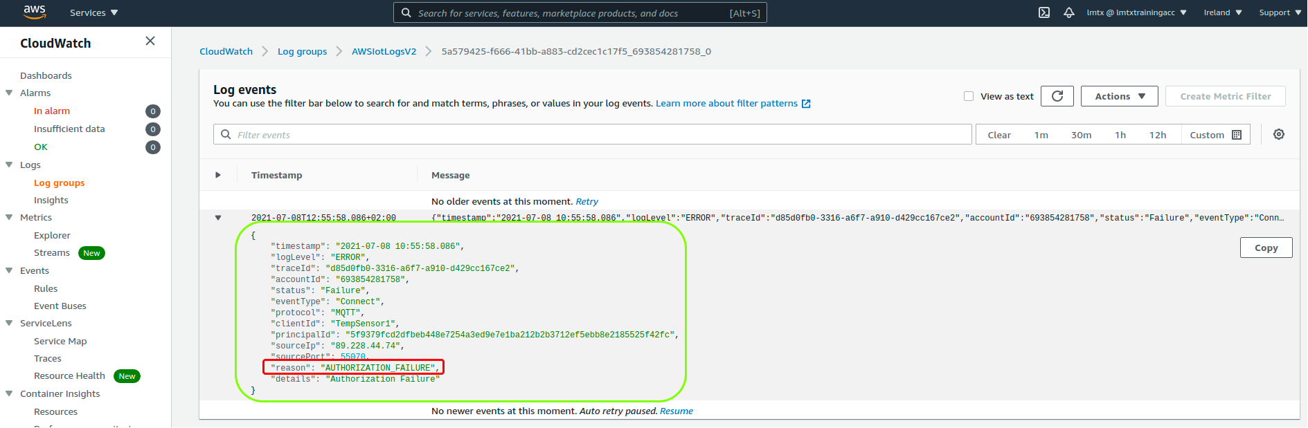Collapse the Logs section in sidebar
This screenshot has width=1308, height=428.
point(9,165)
